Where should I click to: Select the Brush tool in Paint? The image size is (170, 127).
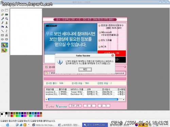(x=7, y=23)
